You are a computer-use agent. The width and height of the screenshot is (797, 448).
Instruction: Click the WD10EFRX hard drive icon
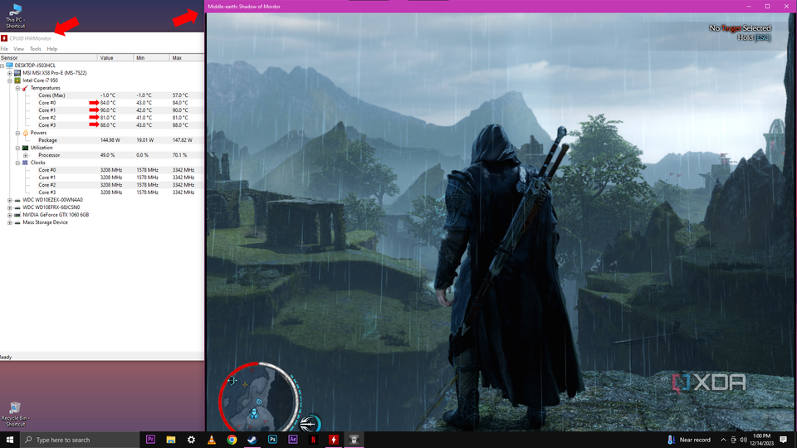click(x=17, y=207)
